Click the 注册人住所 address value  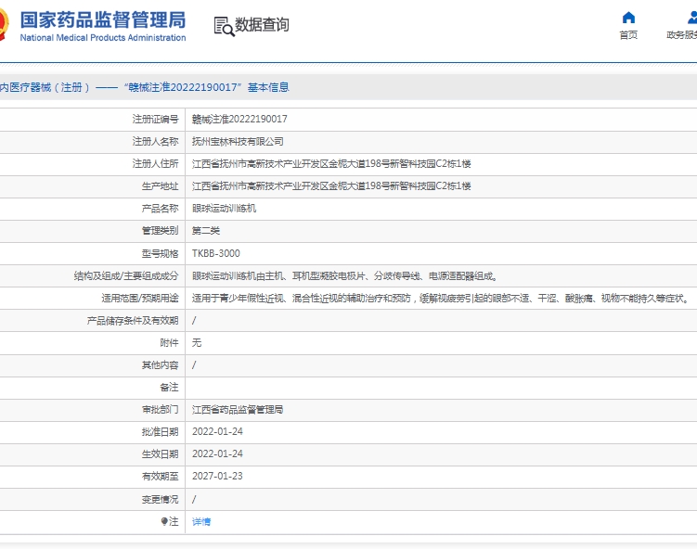click(x=331, y=163)
